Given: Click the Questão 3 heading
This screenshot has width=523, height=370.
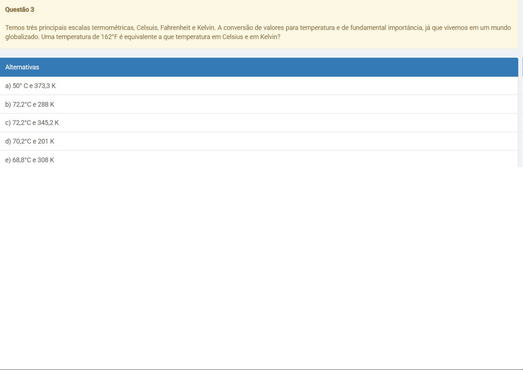Looking at the screenshot, I should click(20, 10).
